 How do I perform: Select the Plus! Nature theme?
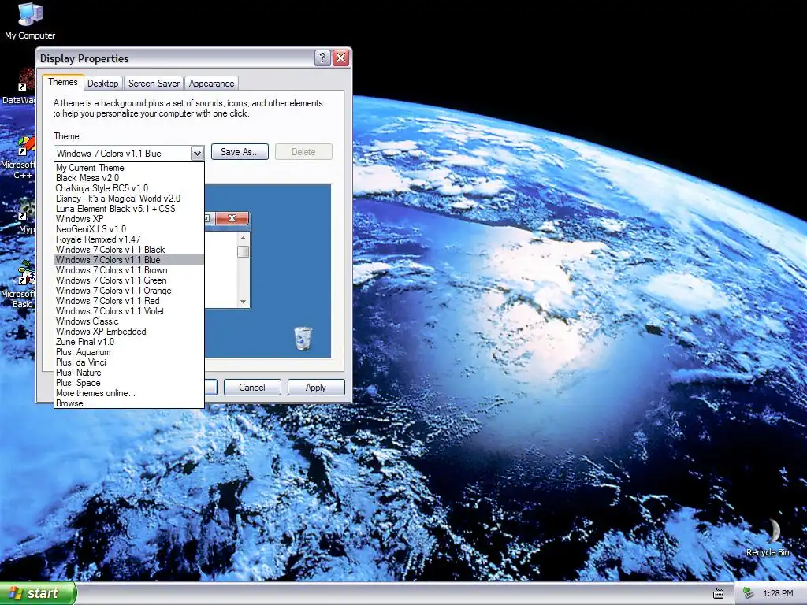[x=129, y=373]
